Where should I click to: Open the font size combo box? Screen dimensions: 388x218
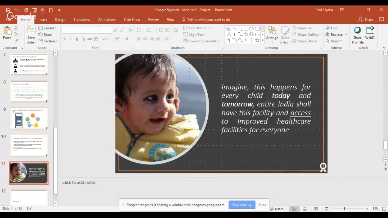[106, 30]
